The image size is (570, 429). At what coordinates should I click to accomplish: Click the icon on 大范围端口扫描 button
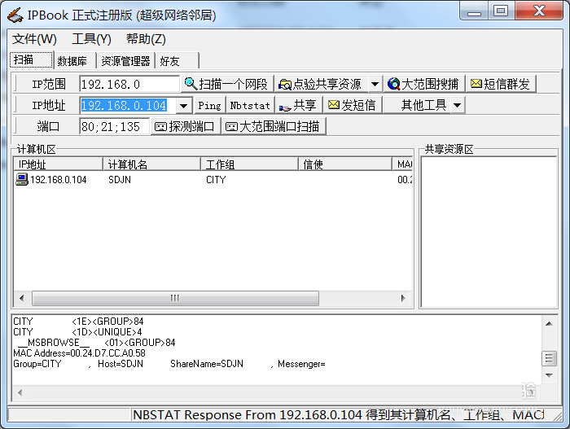(x=231, y=126)
